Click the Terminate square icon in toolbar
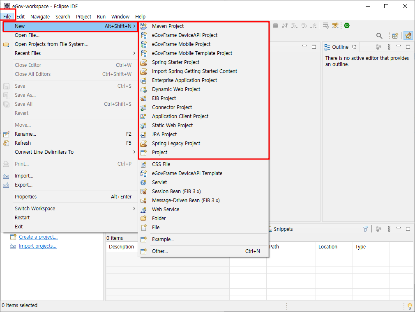The height and width of the screenshot is (312, 415). coord(276,26)
